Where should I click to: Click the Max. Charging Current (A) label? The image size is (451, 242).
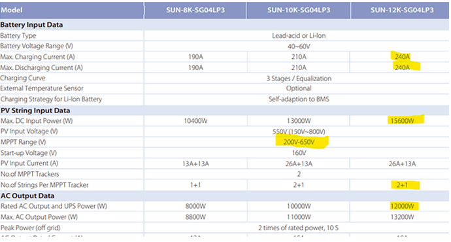coord(37,57)
